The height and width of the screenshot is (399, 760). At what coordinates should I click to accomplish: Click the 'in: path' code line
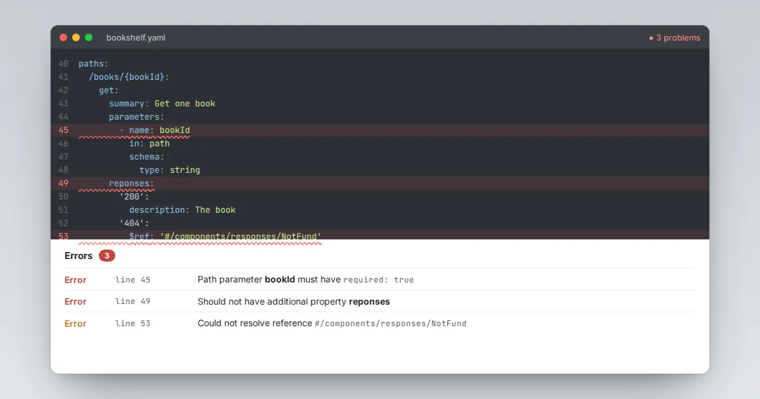tap(149, 144)
